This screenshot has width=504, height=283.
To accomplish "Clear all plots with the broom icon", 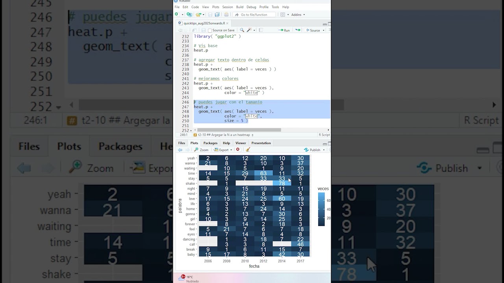I will click(x=248, y=150).
